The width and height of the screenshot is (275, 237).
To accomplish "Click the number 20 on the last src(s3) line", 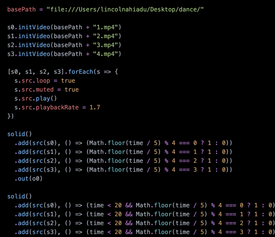I will tap(118, 232).
